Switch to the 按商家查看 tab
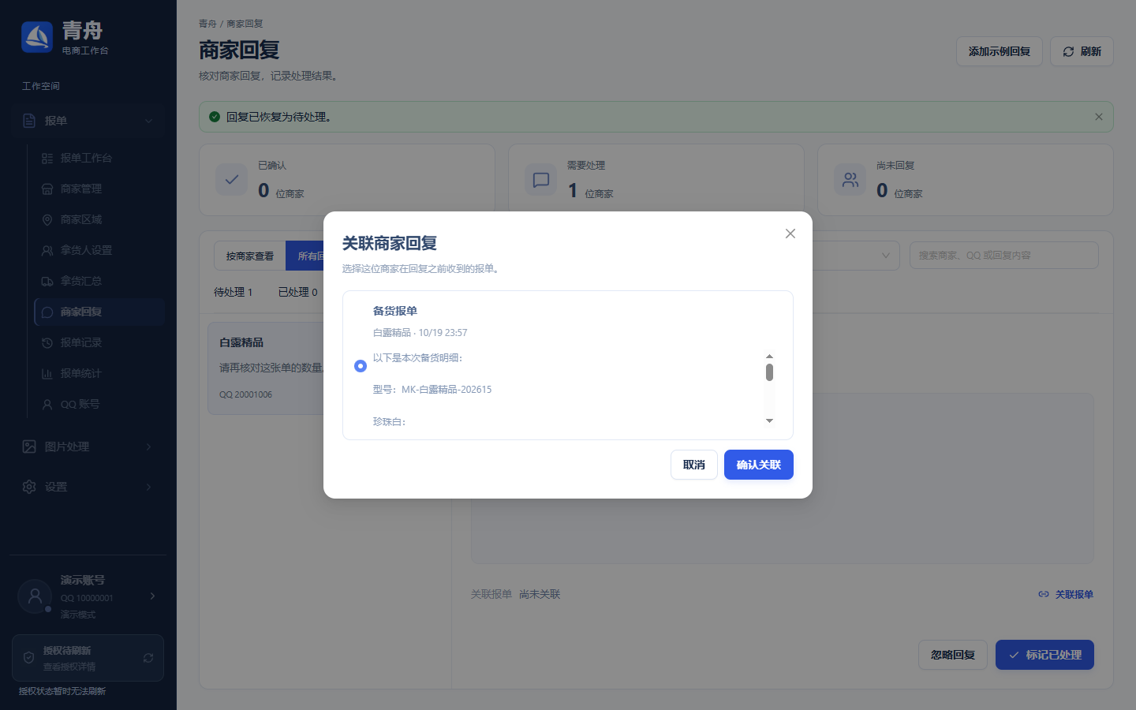Screen dimensions: 1136x710 coord(250,256)
